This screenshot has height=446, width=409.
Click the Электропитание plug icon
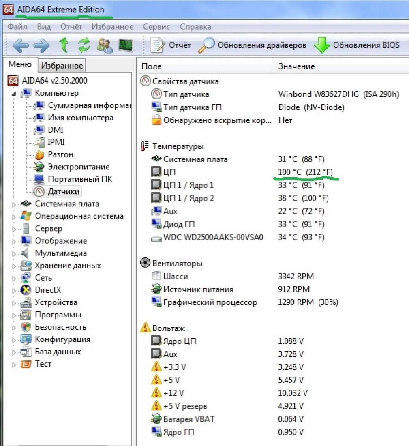pyautogui.click(x=39, y=167)
